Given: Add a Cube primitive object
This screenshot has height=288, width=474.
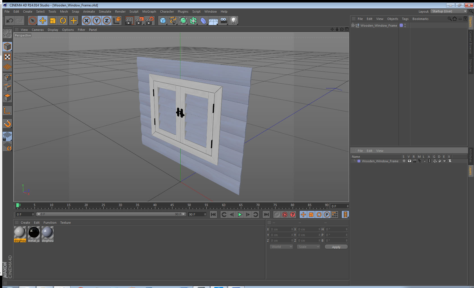Looking at the screenshot, I should click(x=163, y=20).
